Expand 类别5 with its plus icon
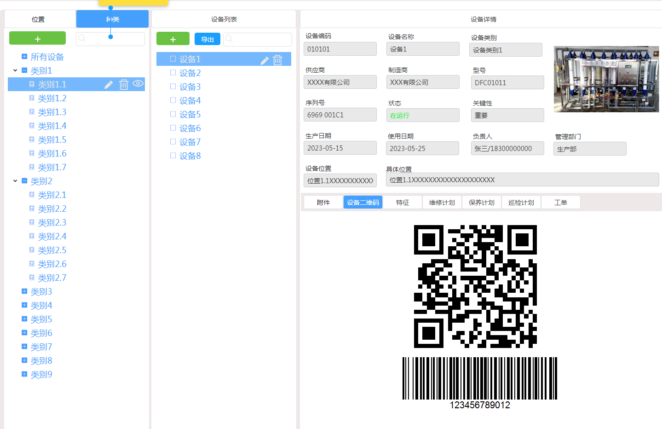This screenshot has width=662, height=429. pyautogui.click(x=24, y=319)
